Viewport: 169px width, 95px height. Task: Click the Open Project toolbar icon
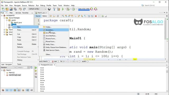click(11, 9)
